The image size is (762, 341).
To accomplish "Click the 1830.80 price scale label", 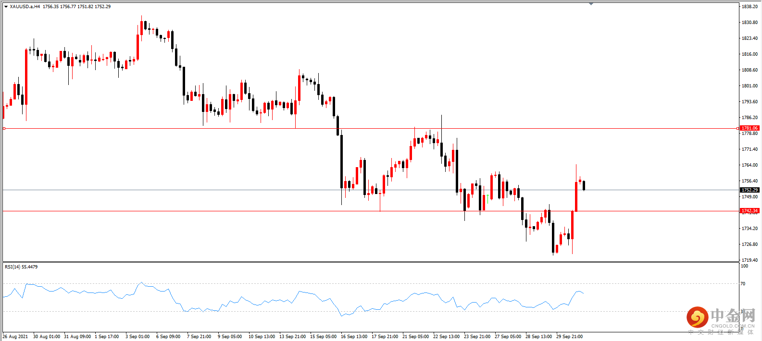I will click(750, 23).
